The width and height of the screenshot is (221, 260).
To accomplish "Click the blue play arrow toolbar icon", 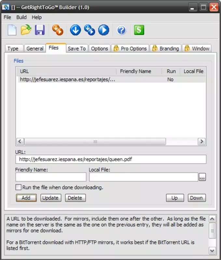I will (x=104, y=30).
